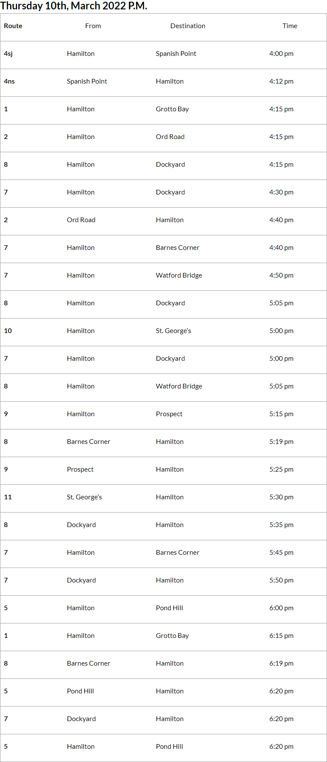This screenshot has height=762, width=327.
Task: Click the 4:00 pm time cell
Action: [x=281, y=54]
